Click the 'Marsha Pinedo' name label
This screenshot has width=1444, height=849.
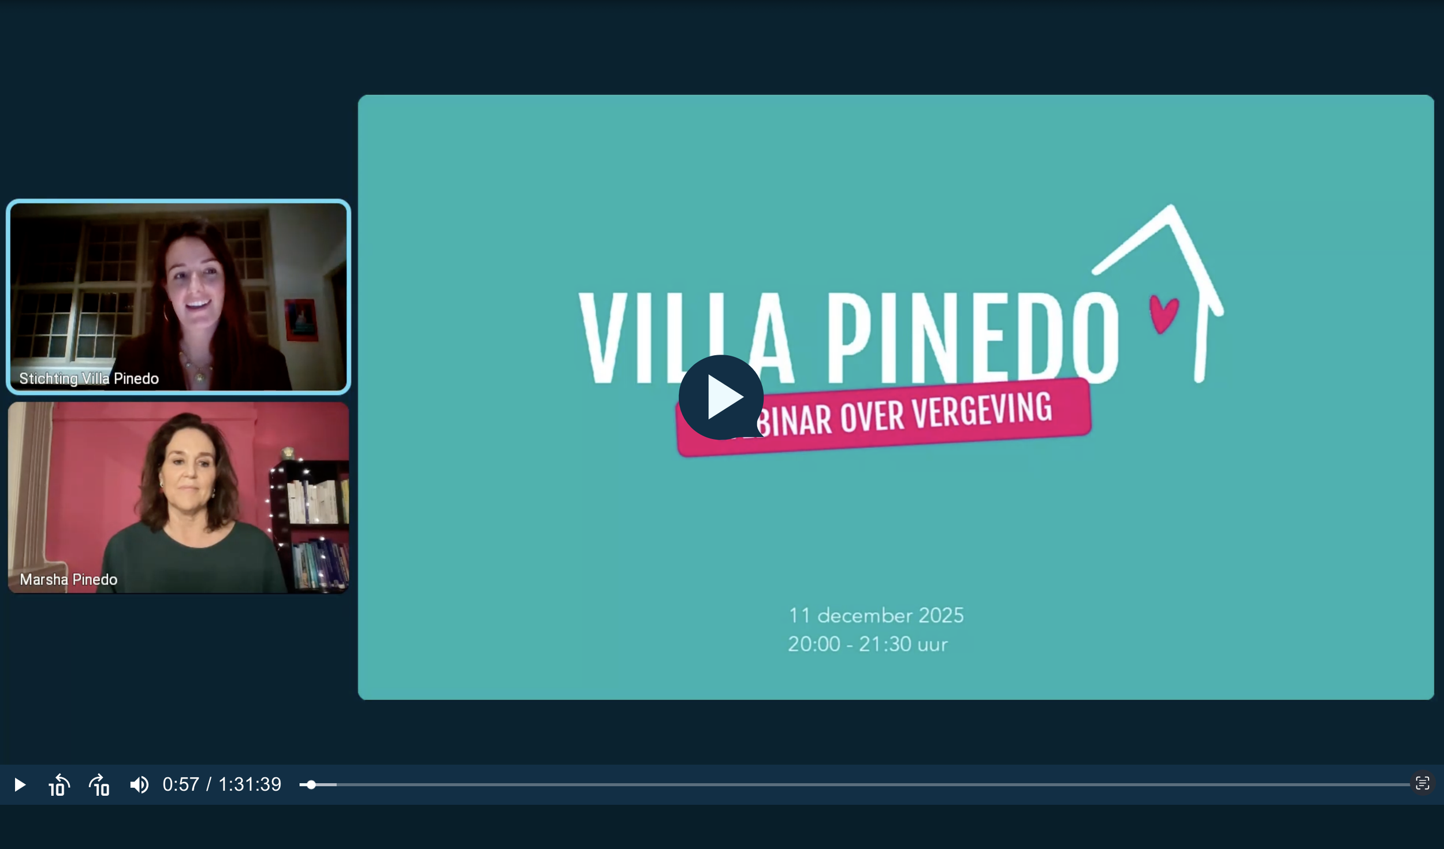click(x=69, y=579)
